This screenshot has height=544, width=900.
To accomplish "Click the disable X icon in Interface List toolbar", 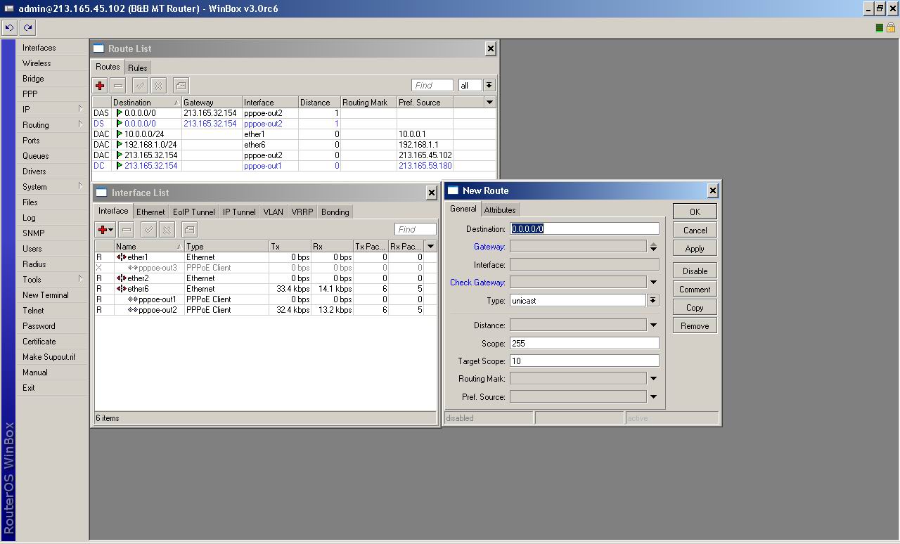I will click(x=167, y=229).
